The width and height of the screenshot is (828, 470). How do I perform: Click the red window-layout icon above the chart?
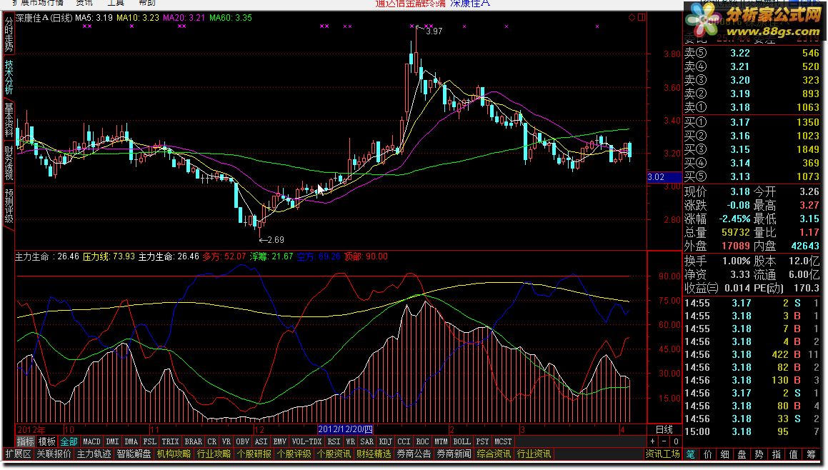tap(642, 17)
